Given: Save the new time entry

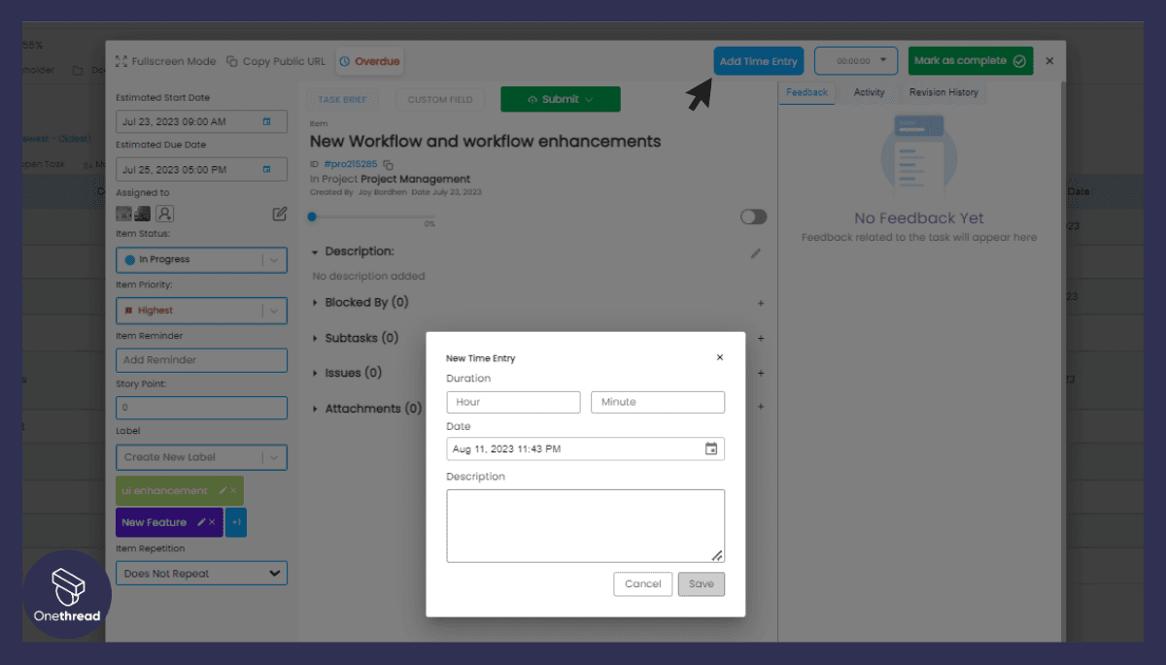Looking at the screenshot, I should click(702, 583).
